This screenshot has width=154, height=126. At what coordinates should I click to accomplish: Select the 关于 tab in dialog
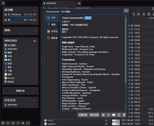53,18
